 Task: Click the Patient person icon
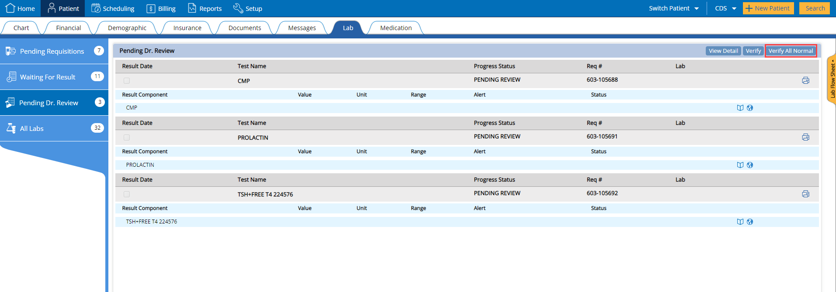52,8
